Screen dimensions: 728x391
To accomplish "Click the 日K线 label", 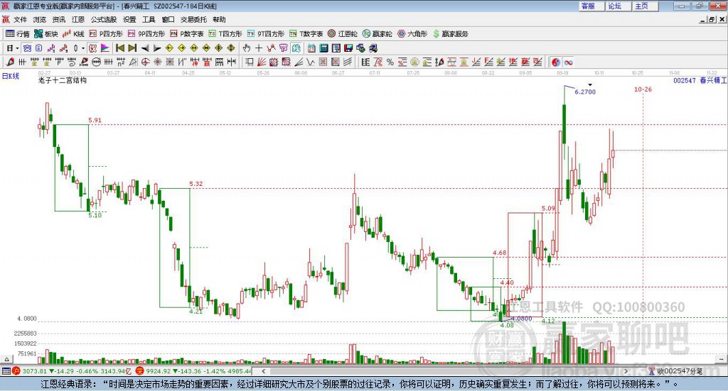I will [x=11, y=76].
